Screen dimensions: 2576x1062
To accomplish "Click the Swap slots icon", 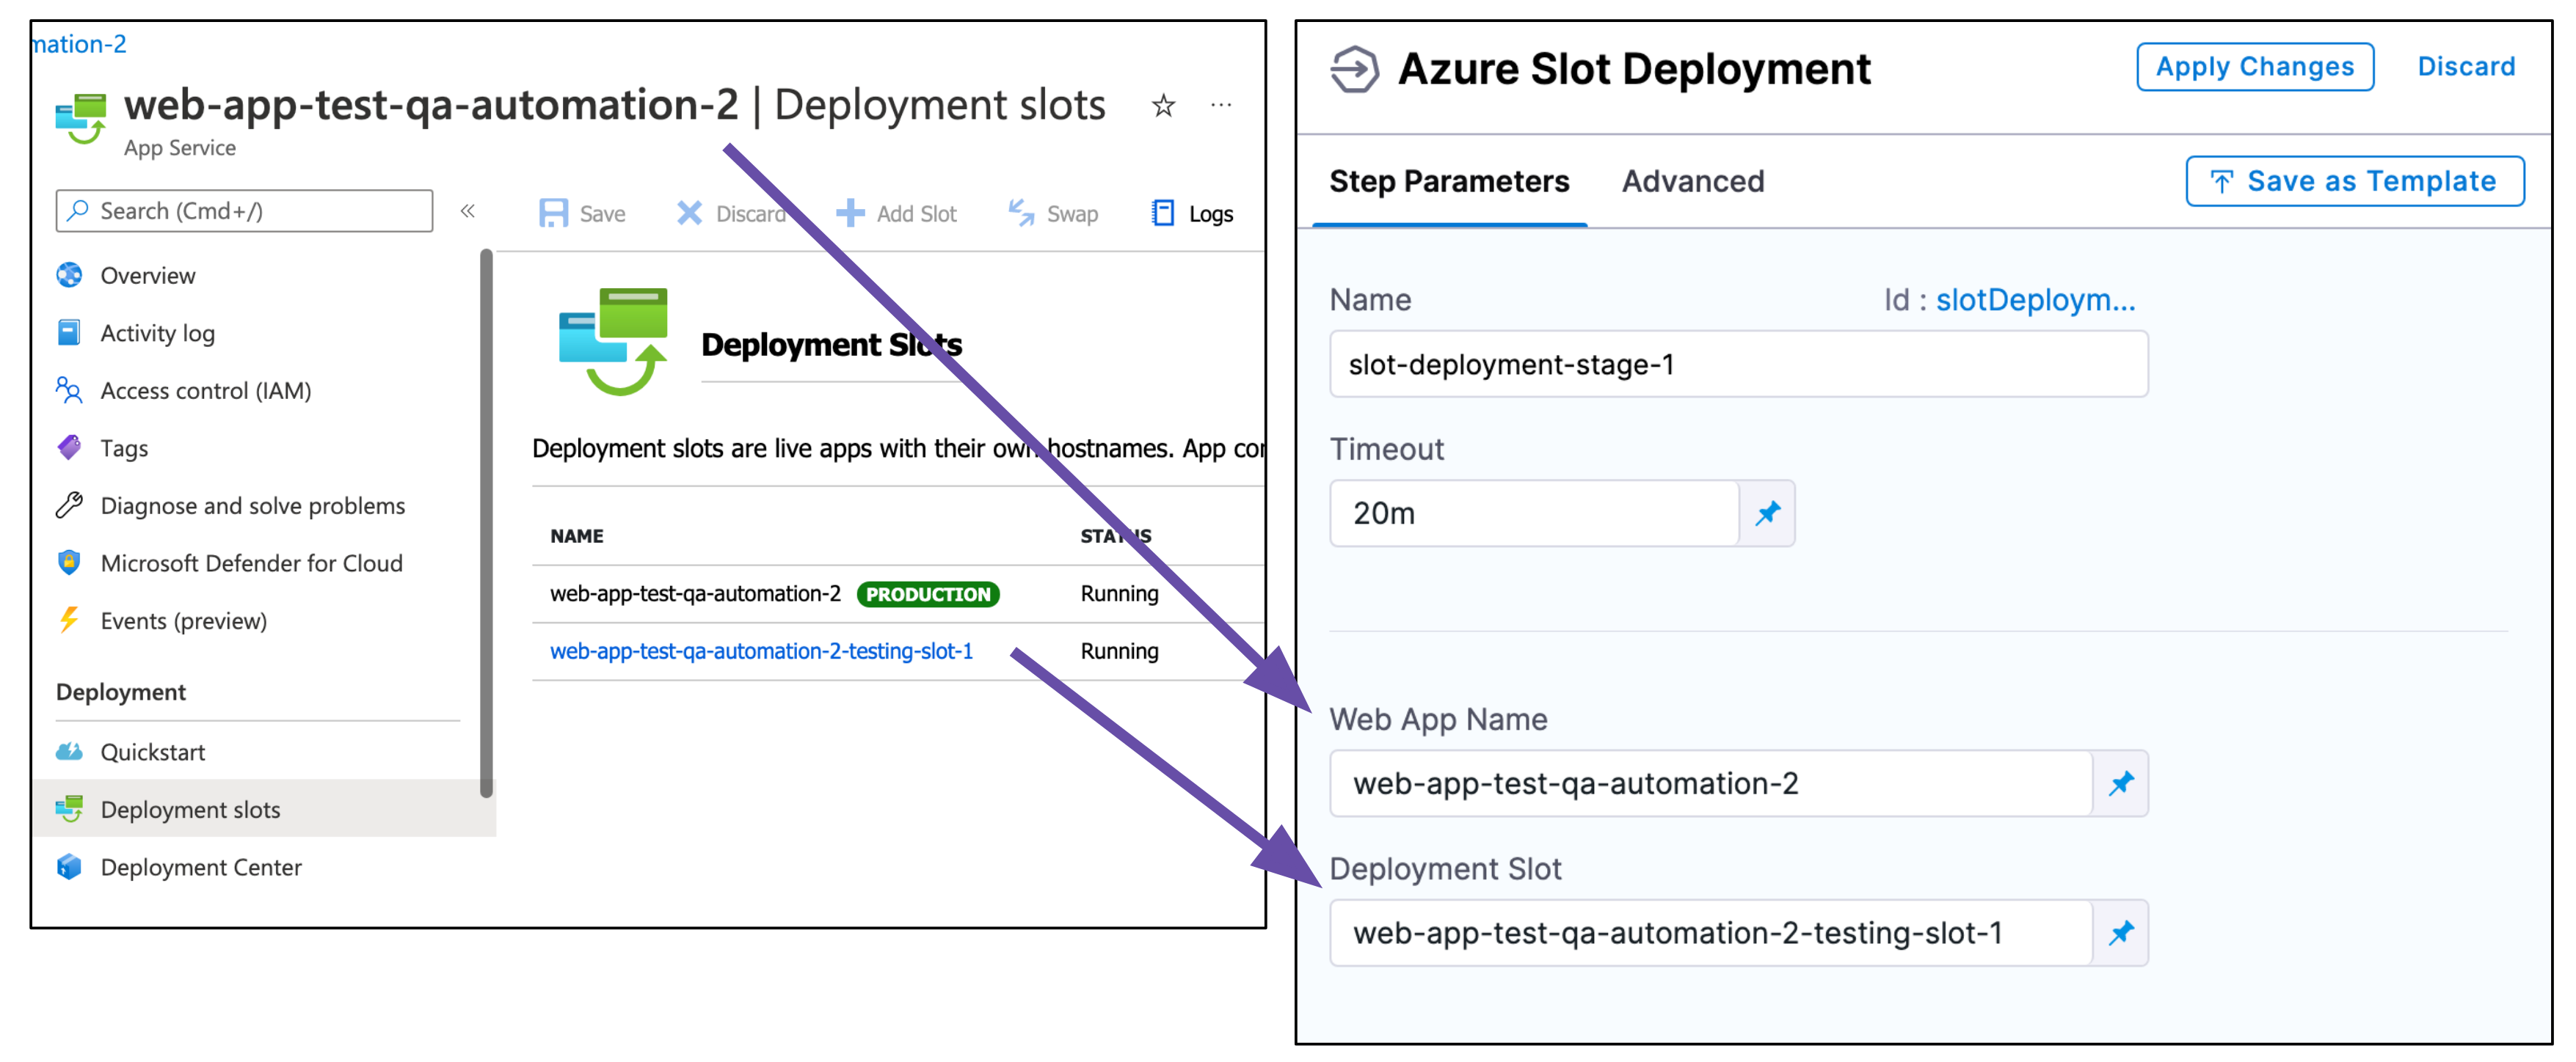I will (x=1021, y=213).
